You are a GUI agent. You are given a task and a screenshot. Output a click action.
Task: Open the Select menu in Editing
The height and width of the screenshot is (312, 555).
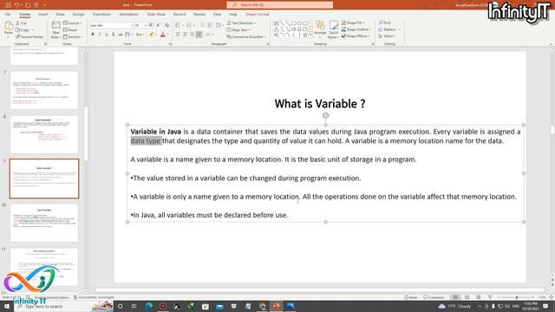tap(388, 36)
